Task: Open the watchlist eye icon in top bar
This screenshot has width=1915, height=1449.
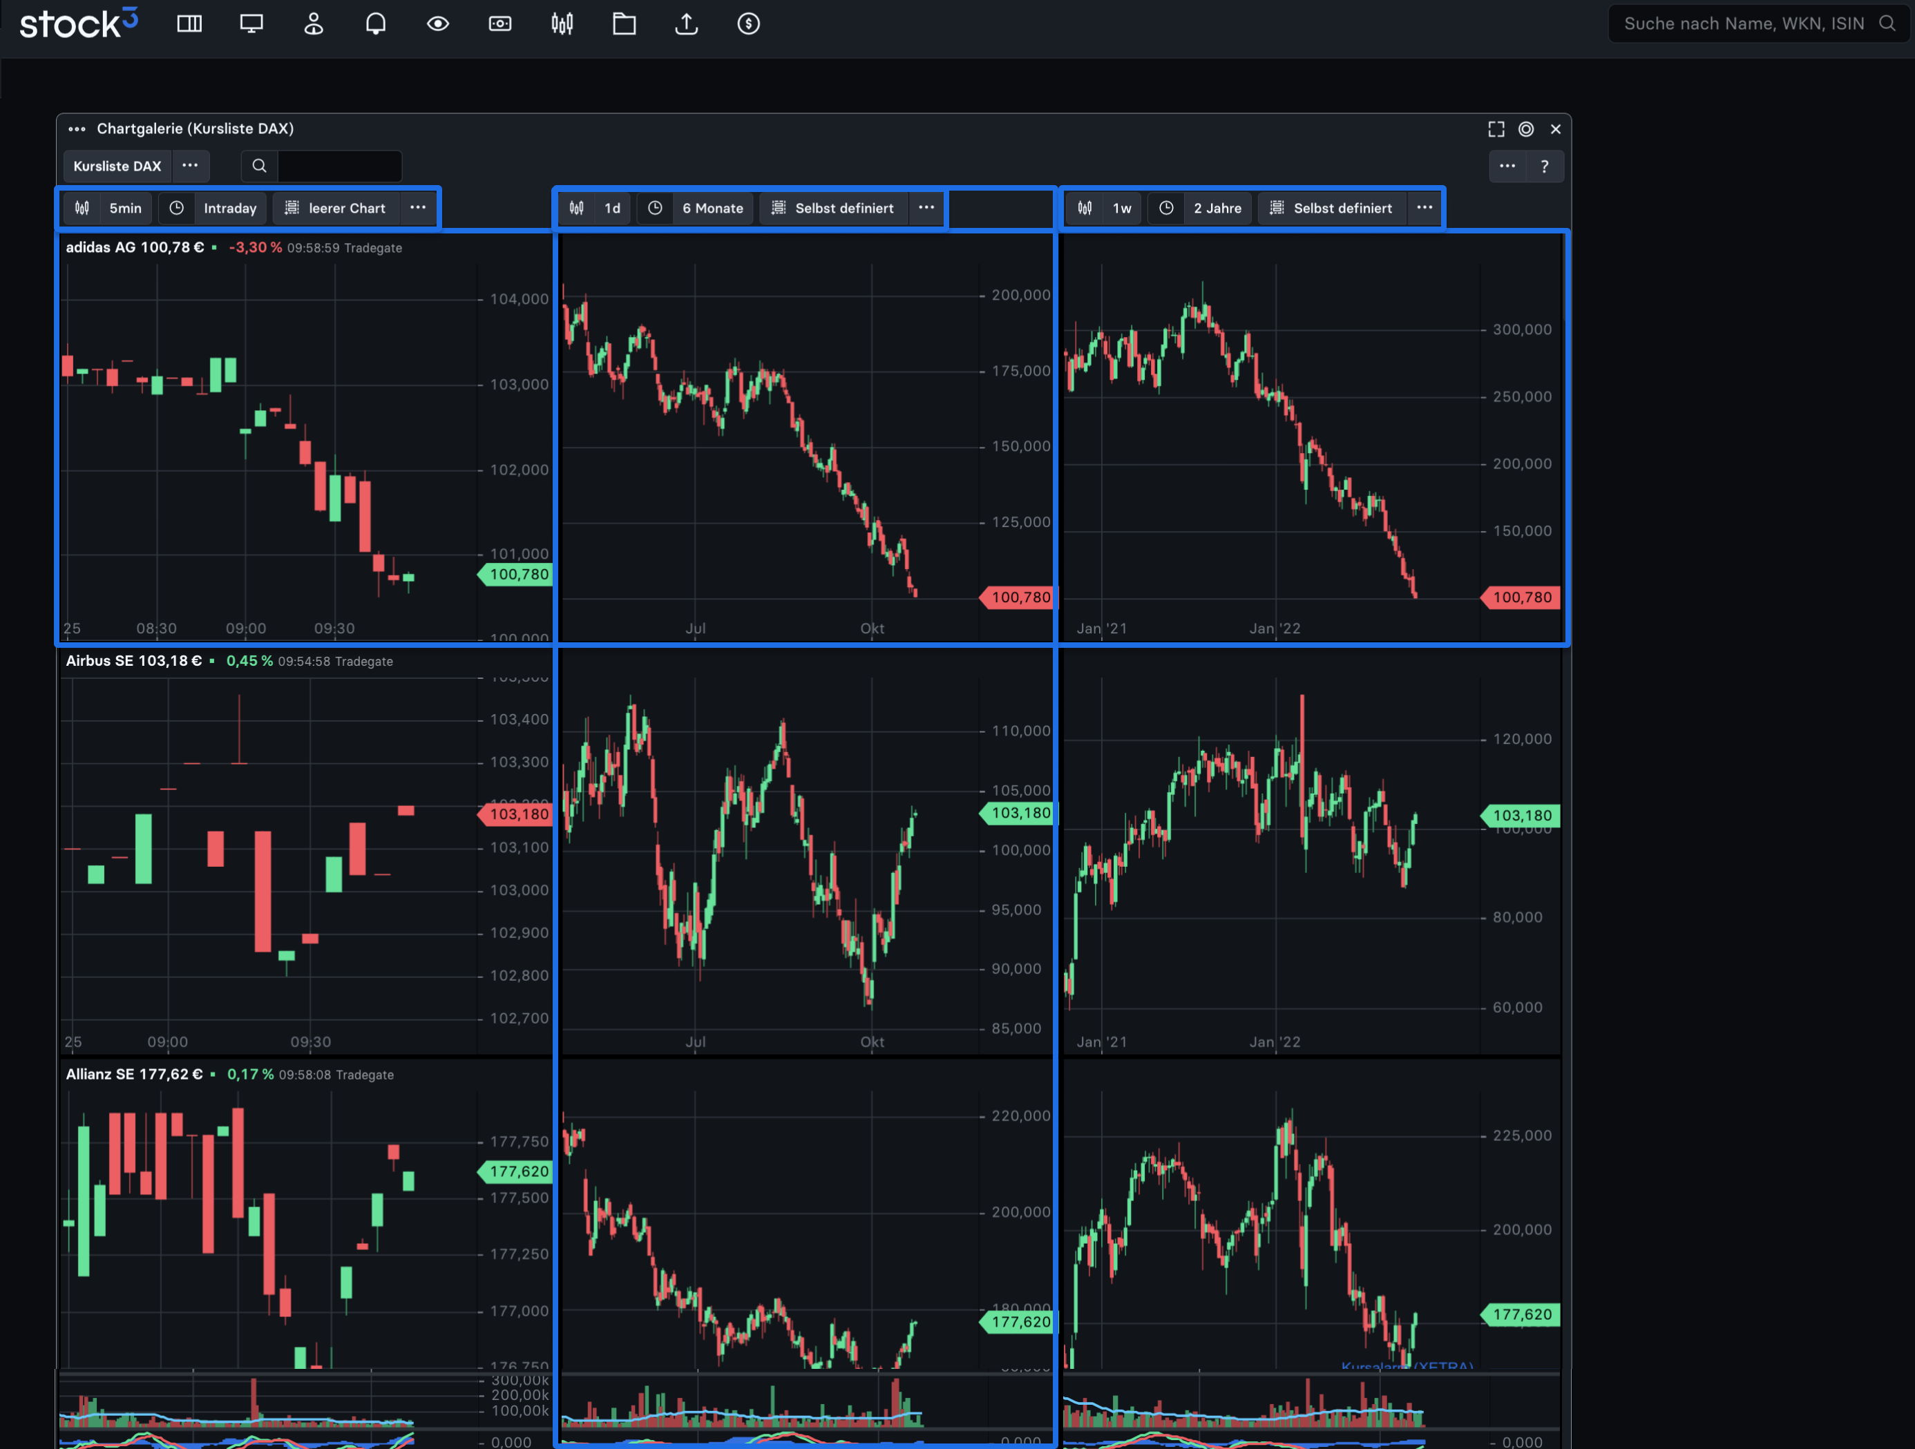Action: (438, 24)
